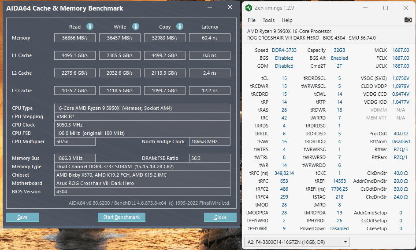416x250 pixels.
Task: Click the Read info icon in AIDA64
Action: 90,26
